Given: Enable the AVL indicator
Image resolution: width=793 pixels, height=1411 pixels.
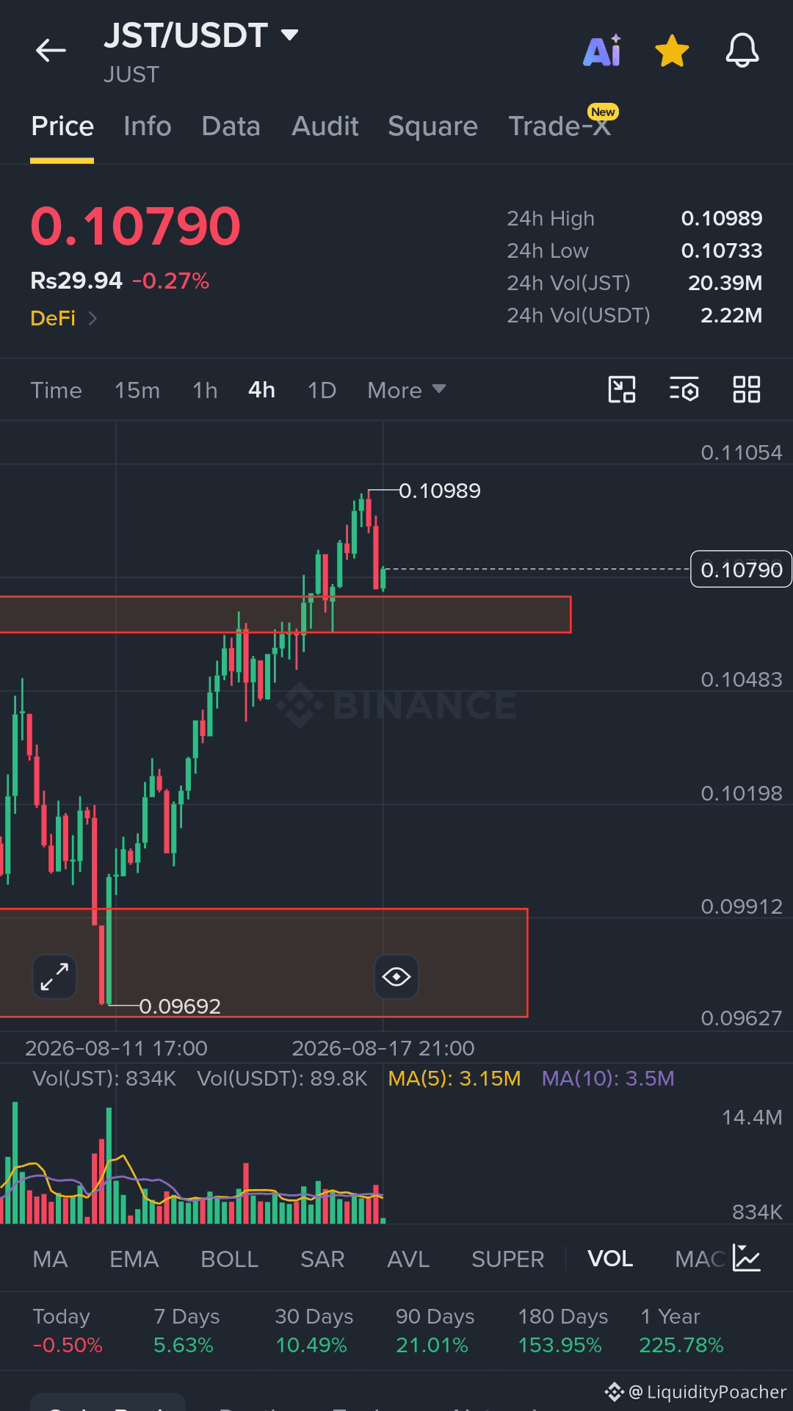Looking at the screenshot, I should 408,1259.
